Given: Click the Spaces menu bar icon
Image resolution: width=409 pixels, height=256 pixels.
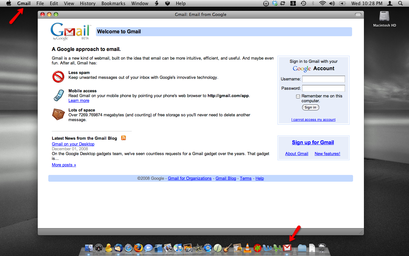Looking at the screenshot, I should (x=293, y=3).
